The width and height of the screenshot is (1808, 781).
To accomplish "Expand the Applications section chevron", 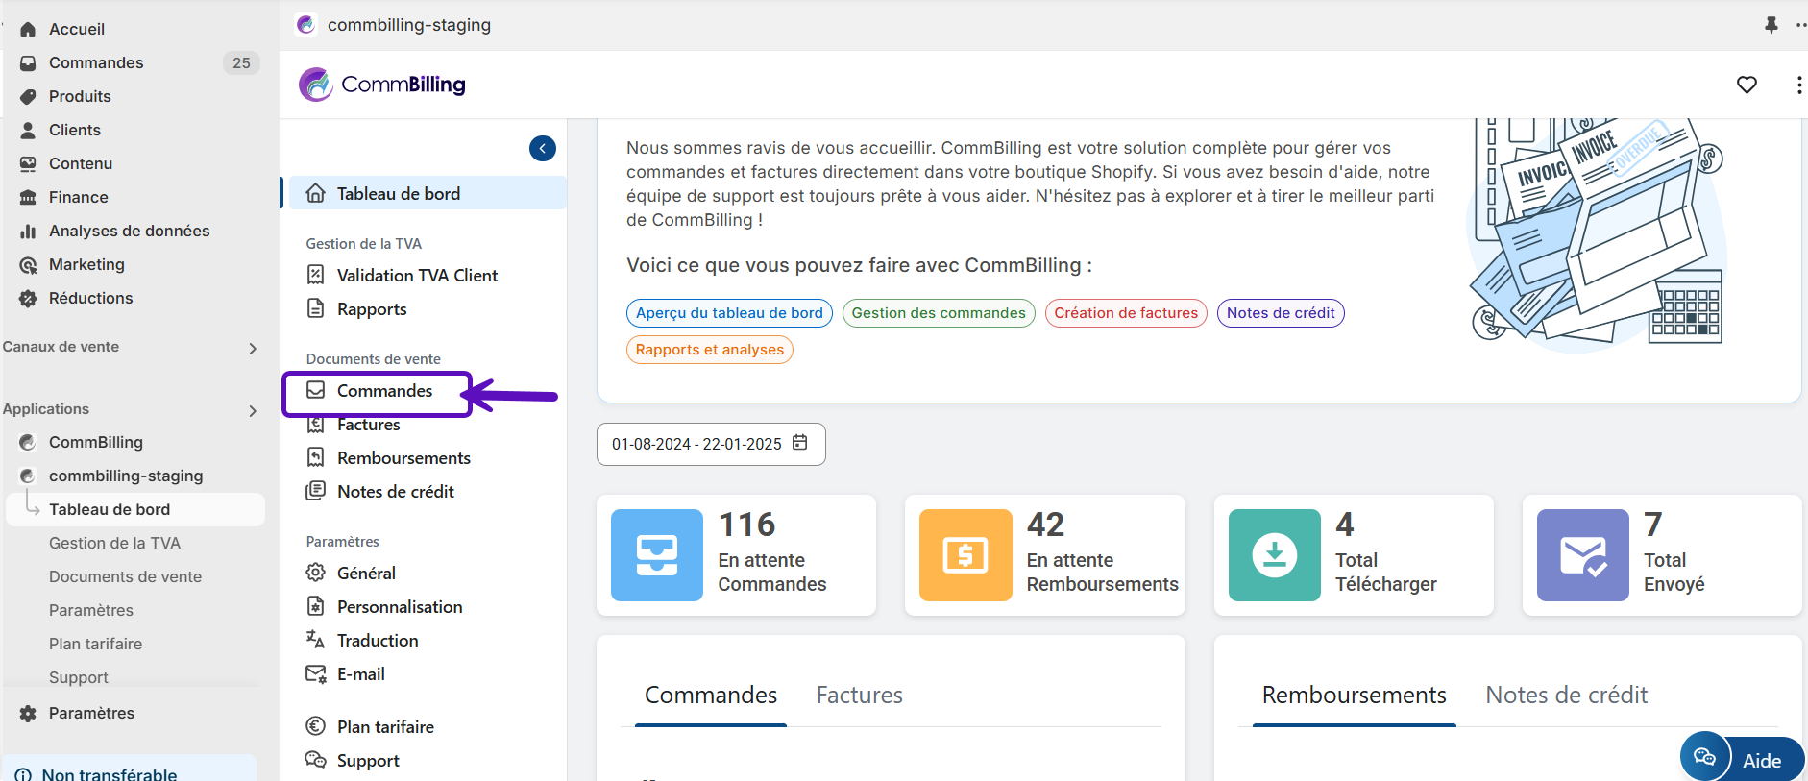I will [x=253, y=410].
